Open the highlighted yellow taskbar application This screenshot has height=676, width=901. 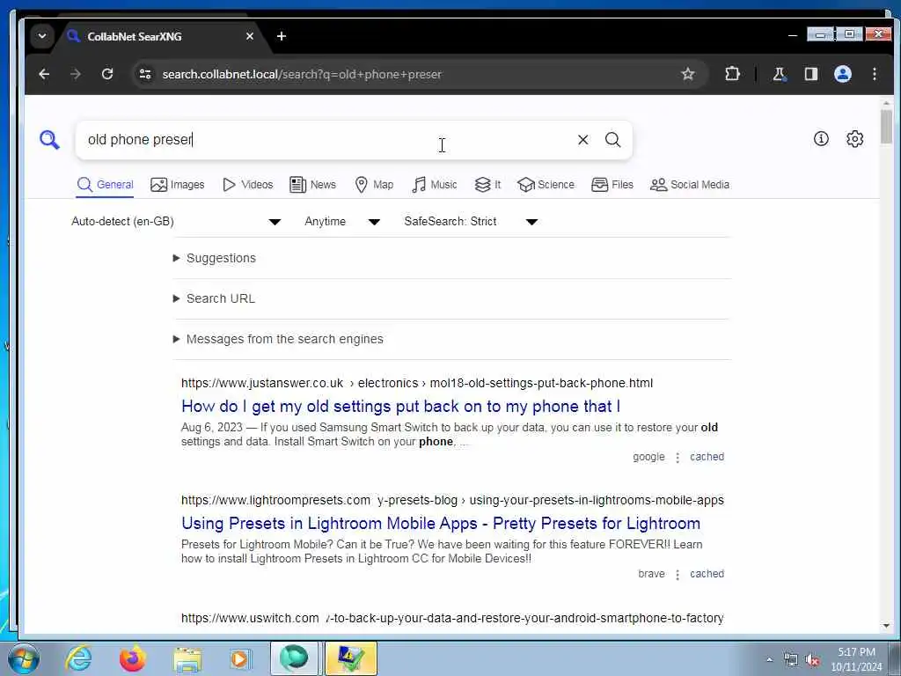[350, 658]
